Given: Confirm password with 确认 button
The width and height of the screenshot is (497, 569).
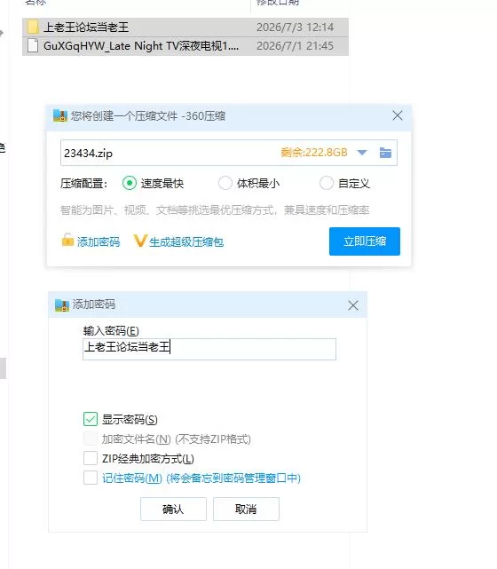Looking at the screenshot, I should 173,510.
